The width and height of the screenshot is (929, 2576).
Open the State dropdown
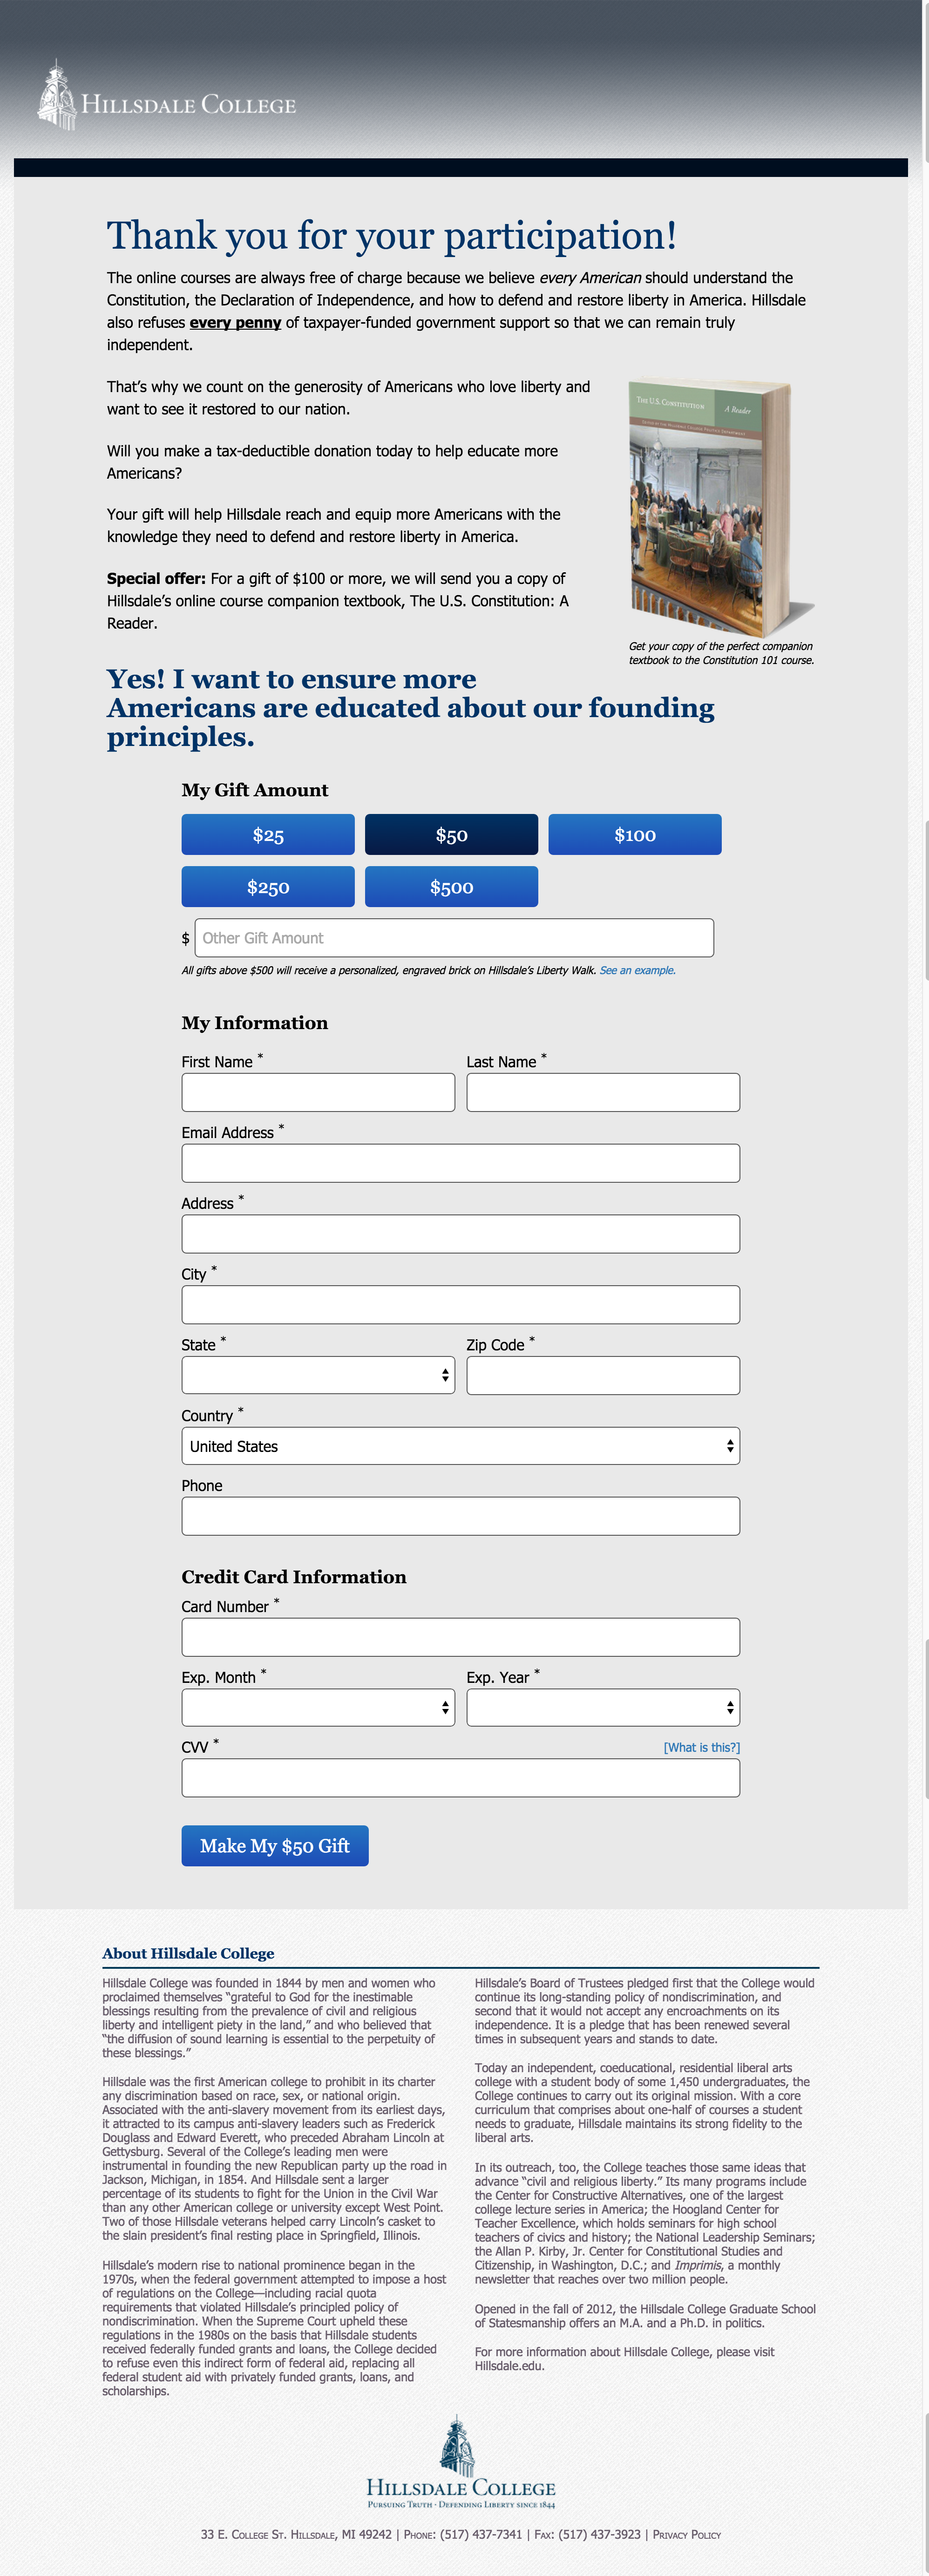pos(318,1375)
